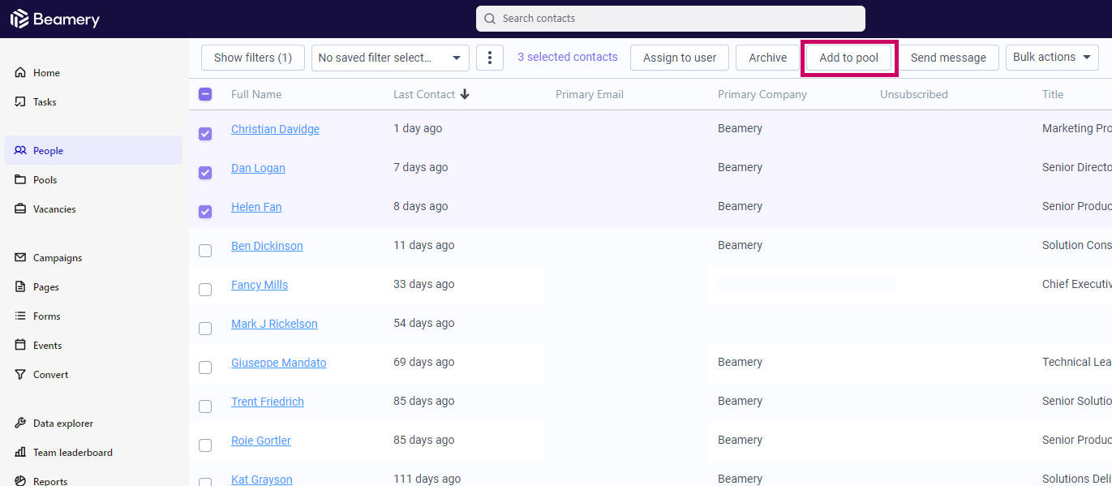Screen dimensions: 1112x486
Task: Click the Team leaderboard chart icon
Action: 20,452
